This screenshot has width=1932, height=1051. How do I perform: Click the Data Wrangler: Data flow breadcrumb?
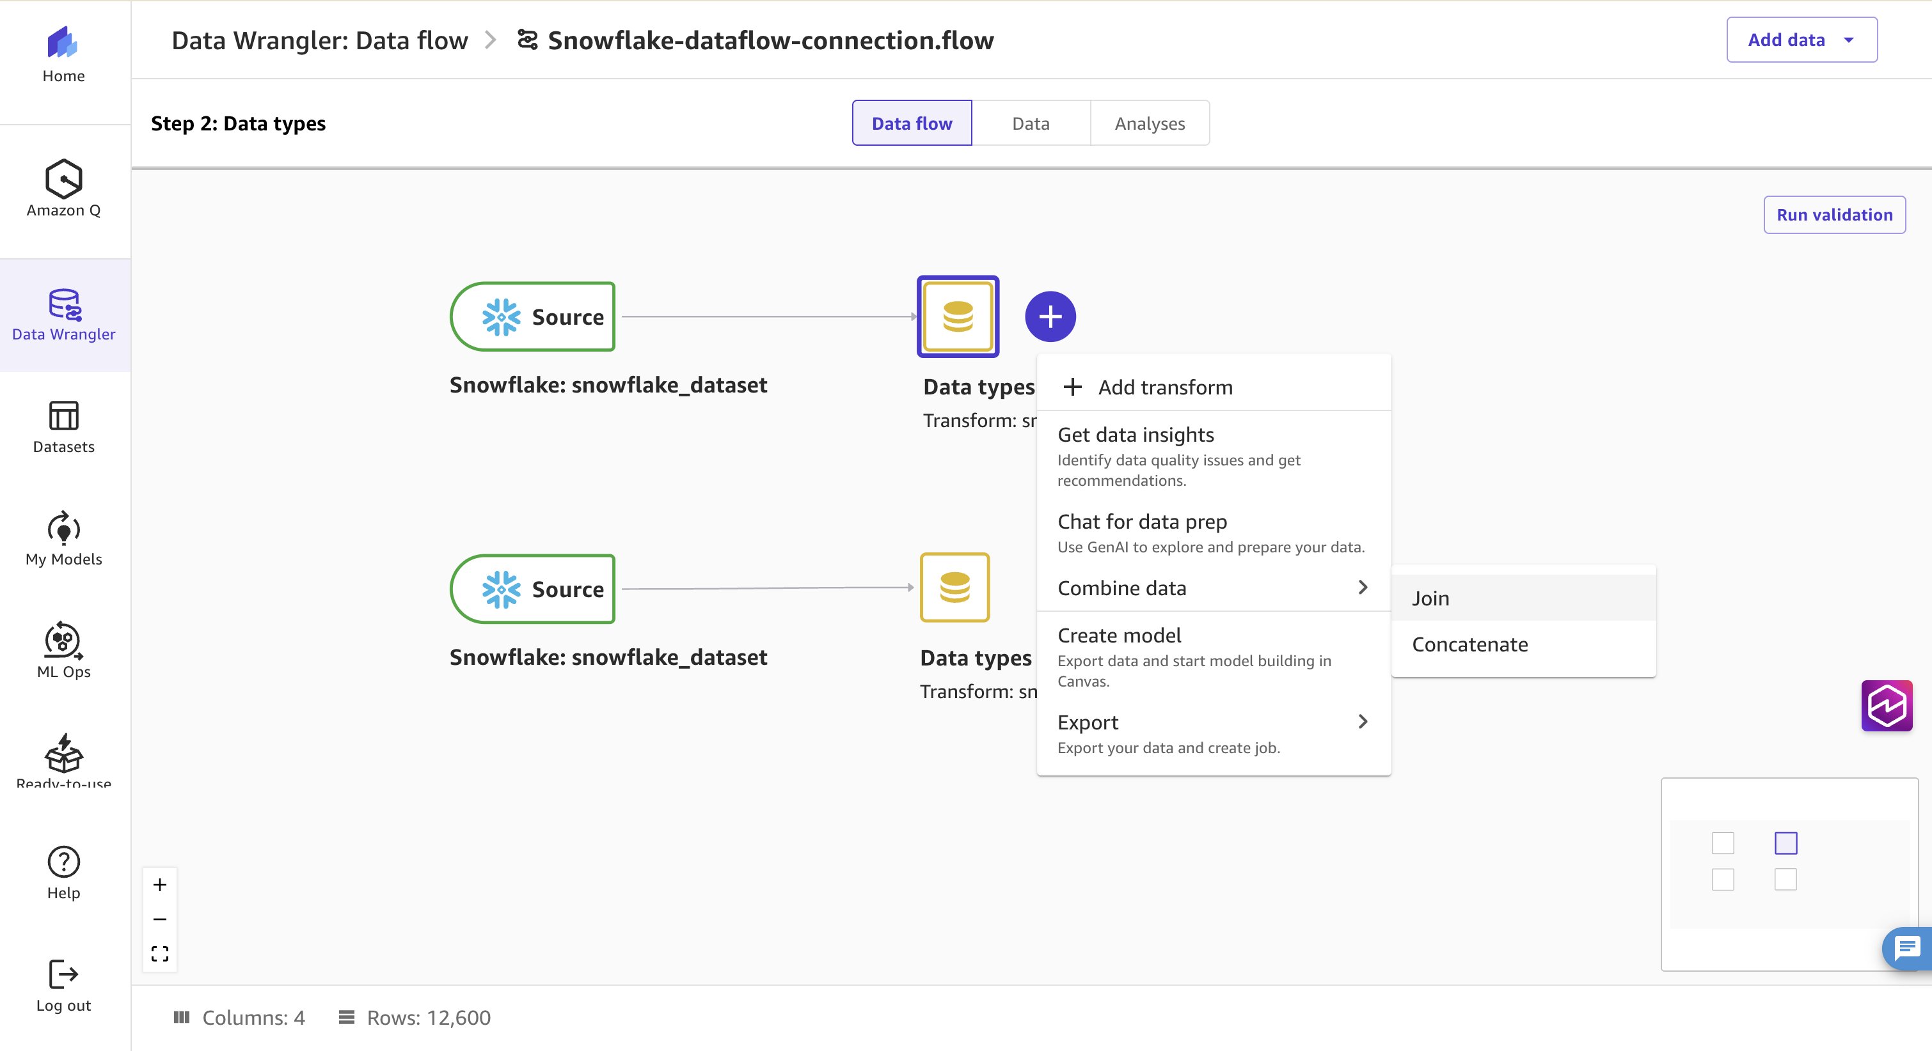coord(319,40)
